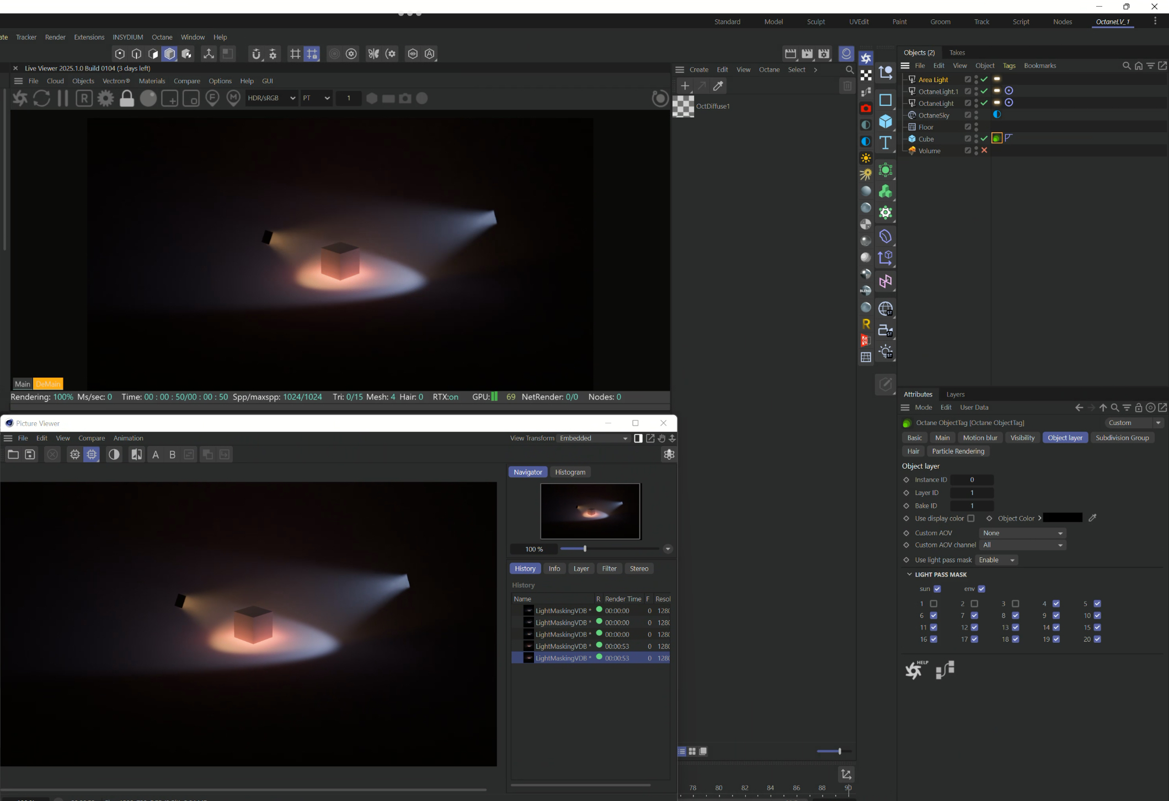Select the OctaneSky object in list
The width and height of the screenshot is (1169, 801).
[933, 115]
